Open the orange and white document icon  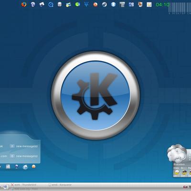coord(140,4)
